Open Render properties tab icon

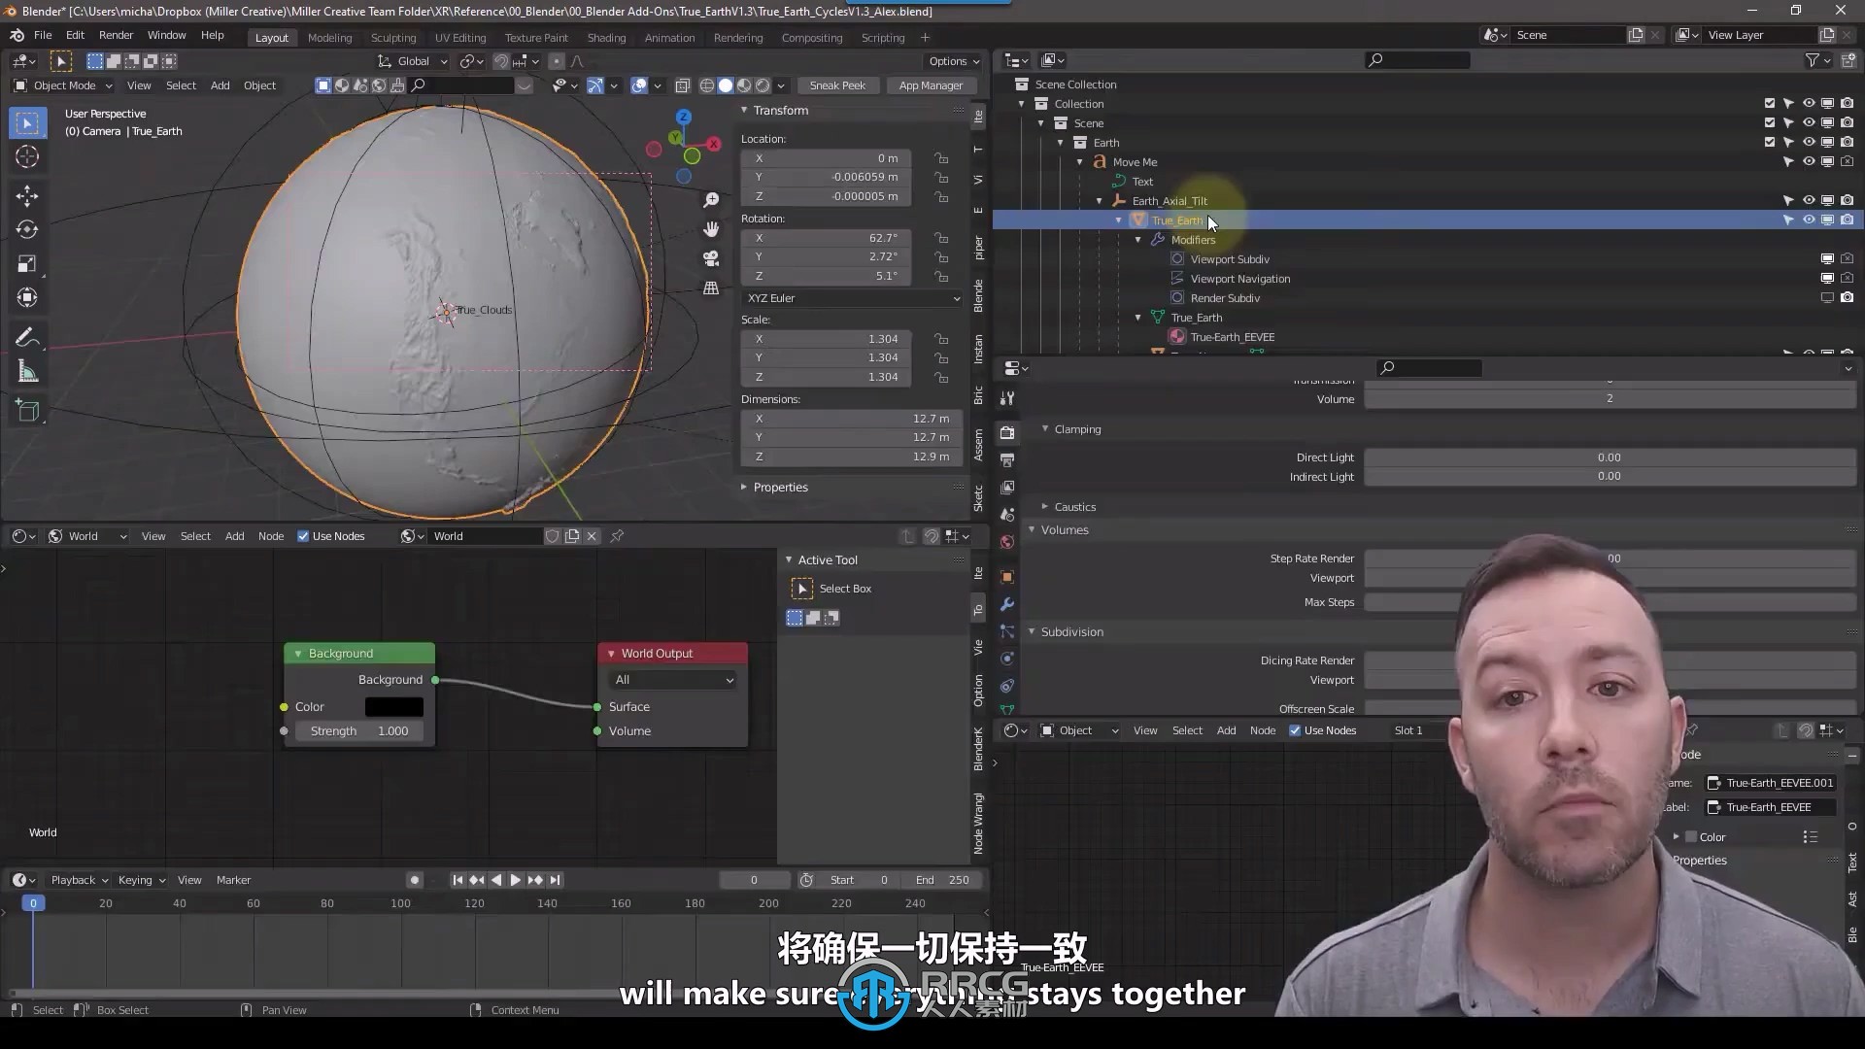point(1007,432)
